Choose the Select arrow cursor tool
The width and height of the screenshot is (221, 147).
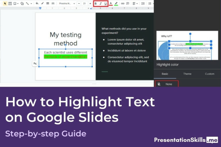coord(5,3)
